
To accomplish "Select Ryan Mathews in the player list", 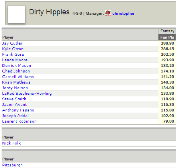I will coord(16,82).
